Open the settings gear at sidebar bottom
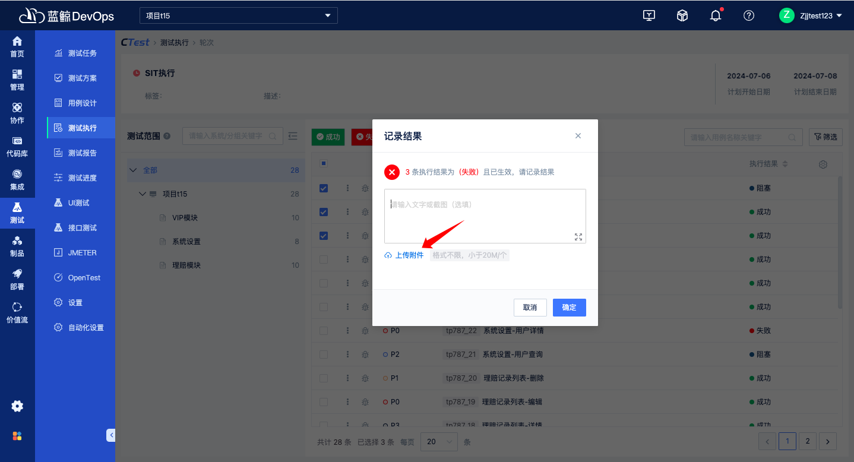The image size is (854, 462). (x=17, y=406)
